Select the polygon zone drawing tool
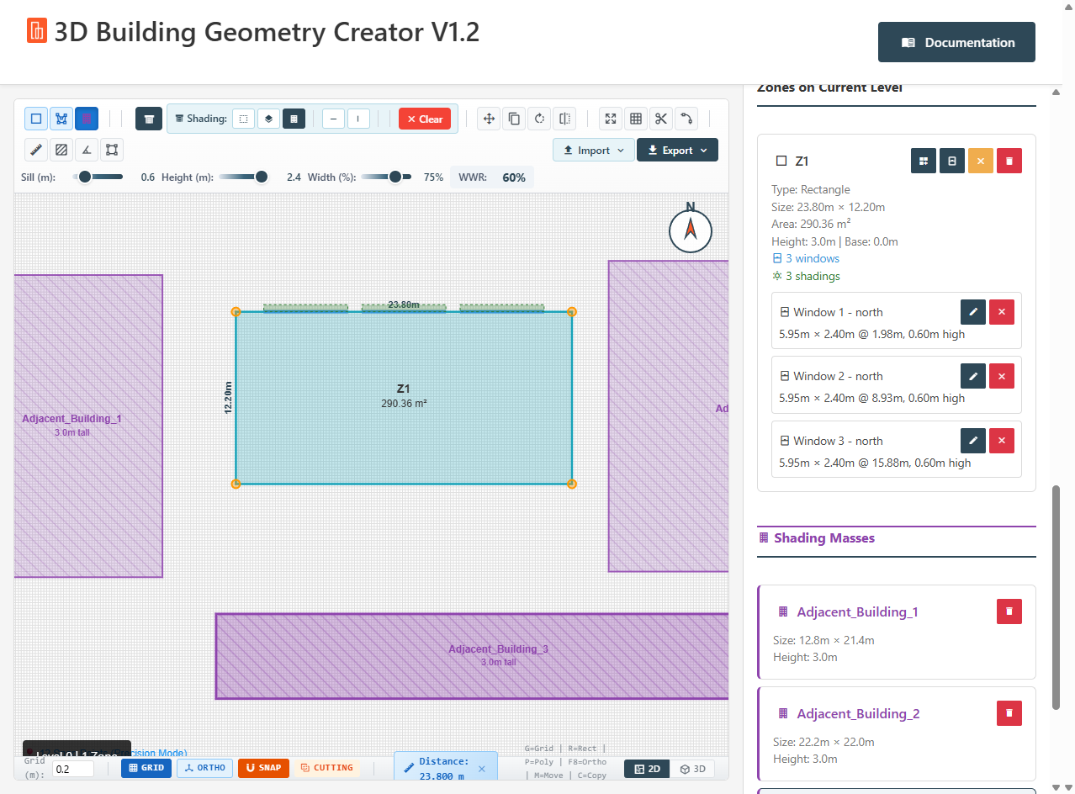This screenshot has width=1075, height=794. coord(61,119)
